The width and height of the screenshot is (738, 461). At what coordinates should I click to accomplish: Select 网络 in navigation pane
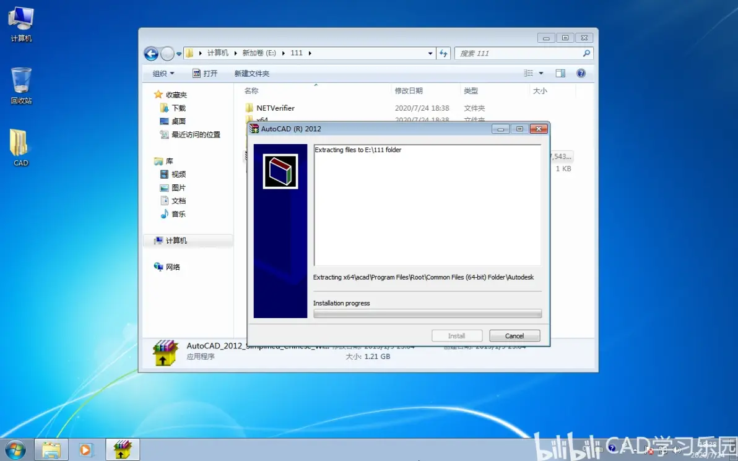click(x=173, y=267)
